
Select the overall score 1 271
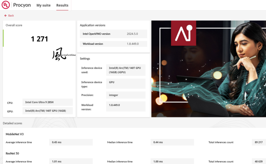coord(39,39)
